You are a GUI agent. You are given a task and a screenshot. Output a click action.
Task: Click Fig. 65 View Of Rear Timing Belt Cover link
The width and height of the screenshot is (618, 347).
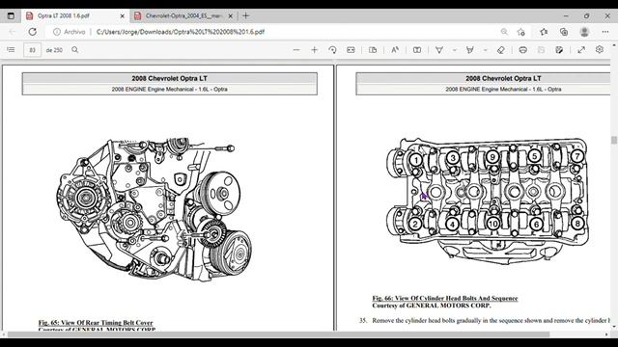pos(96,323)
